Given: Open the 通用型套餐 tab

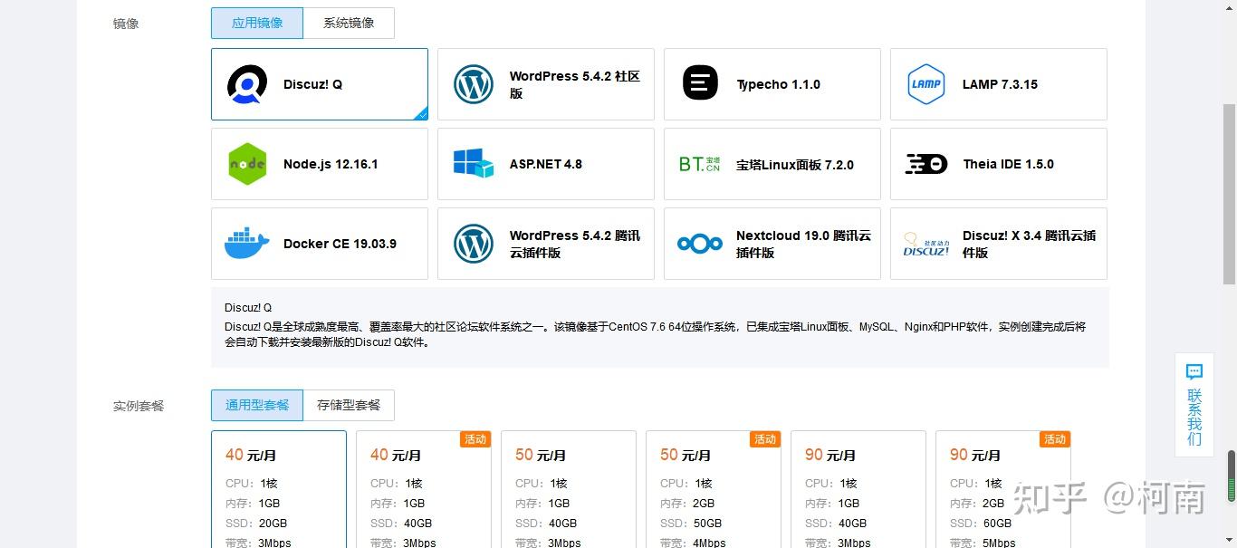Looking at the screenshot, I should tap(257, 405).
